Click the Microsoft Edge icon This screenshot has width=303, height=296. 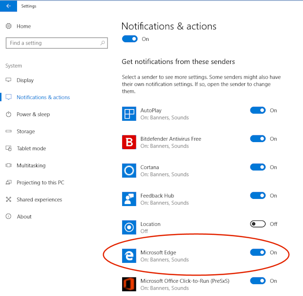click(129, 256)
